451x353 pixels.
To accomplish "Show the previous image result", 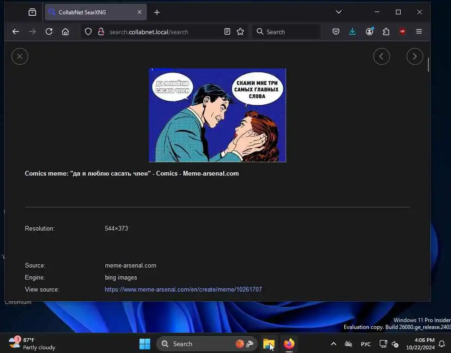I will pos(381,56).
